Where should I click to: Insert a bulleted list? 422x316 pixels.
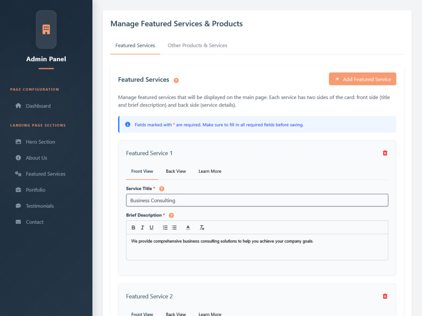pyautogui.click(x=174, y=228)
